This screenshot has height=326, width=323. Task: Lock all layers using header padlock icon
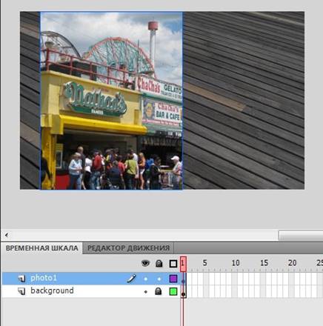click(x=159, y=263)
